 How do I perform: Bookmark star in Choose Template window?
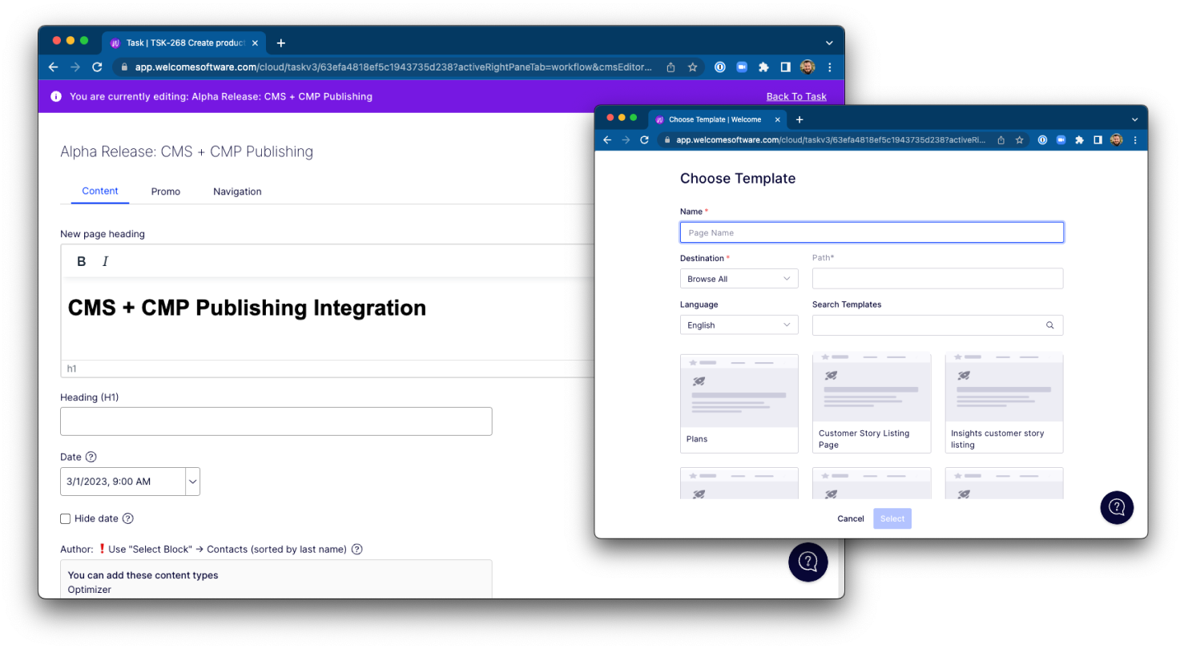tap(1020, 139)
